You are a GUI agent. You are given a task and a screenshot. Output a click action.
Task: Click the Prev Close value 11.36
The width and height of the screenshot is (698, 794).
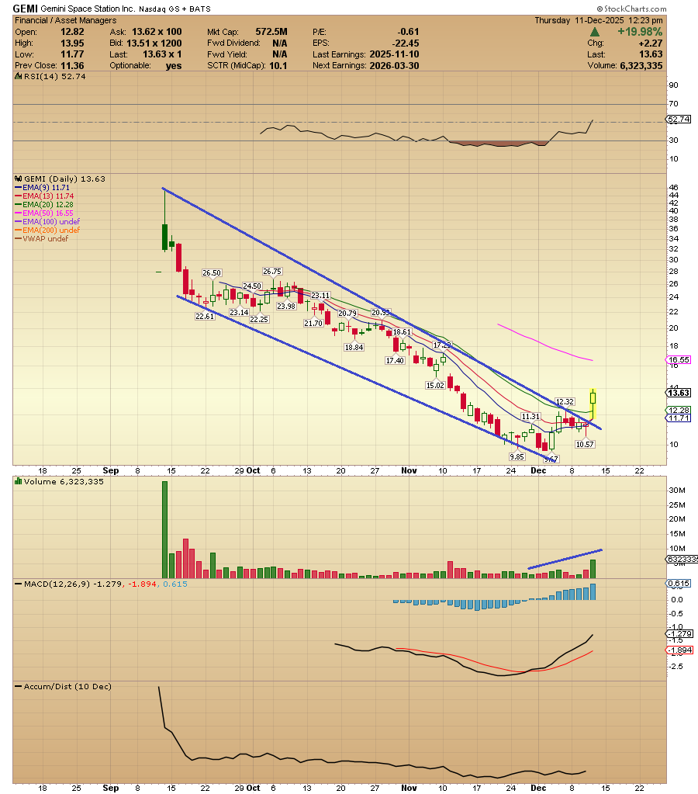72,65
